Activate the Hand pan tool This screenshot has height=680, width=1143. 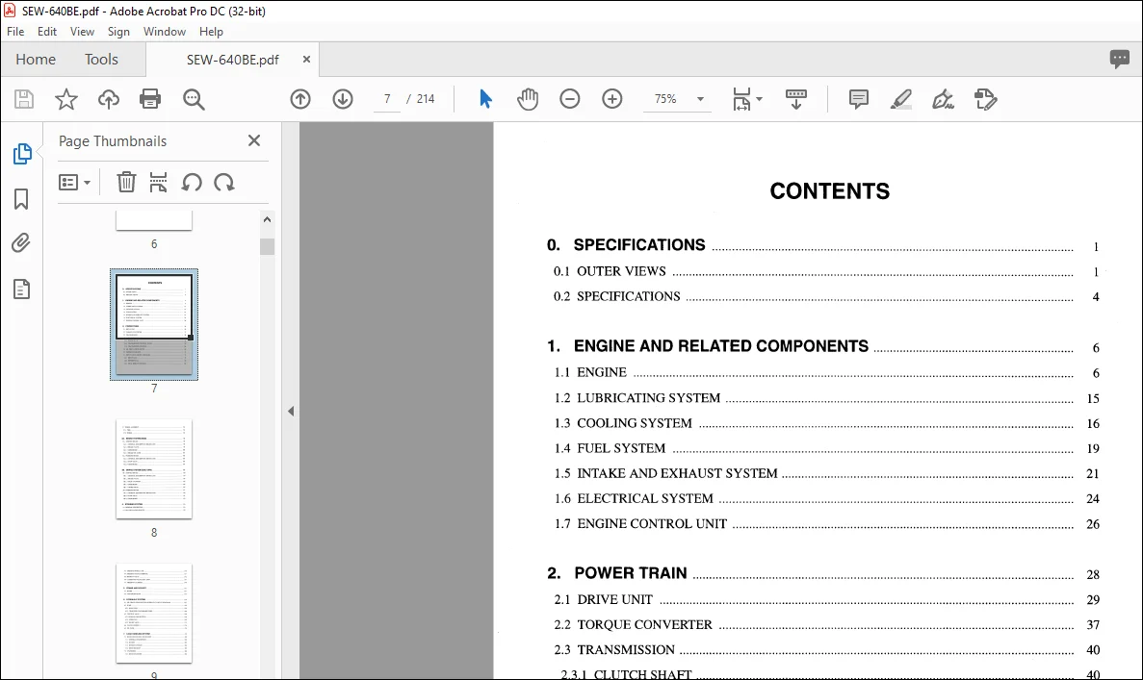[x=528, y=99]
